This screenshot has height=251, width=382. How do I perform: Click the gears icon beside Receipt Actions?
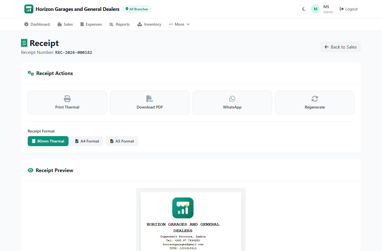tap(31, 73)
